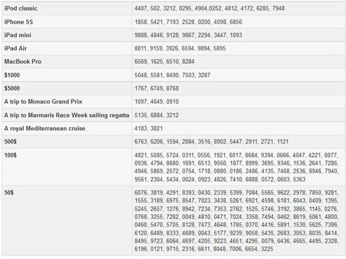This screenshot has width=346, height=259.
Task: Click the iPad mini prize name
Action: pos(17,35)
